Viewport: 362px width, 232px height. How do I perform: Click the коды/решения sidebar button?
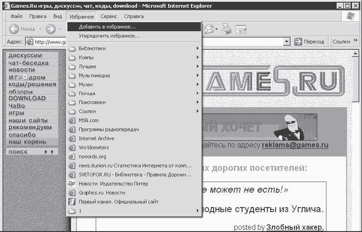click(x=32, y=84)
